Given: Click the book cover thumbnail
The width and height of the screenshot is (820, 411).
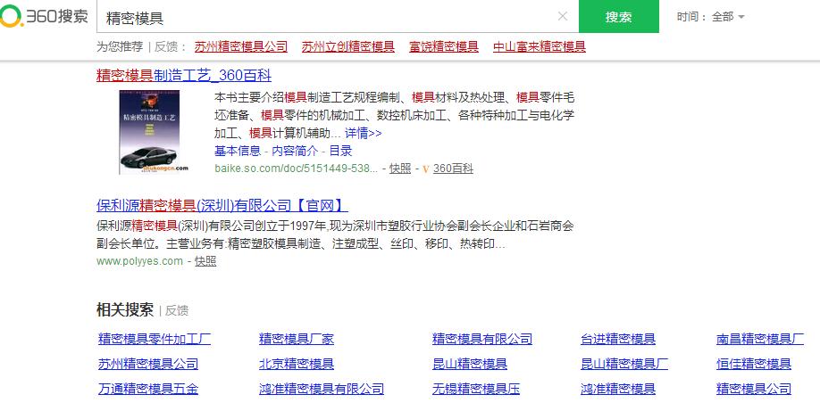Looking at the screenshot, I should [155, 132].
